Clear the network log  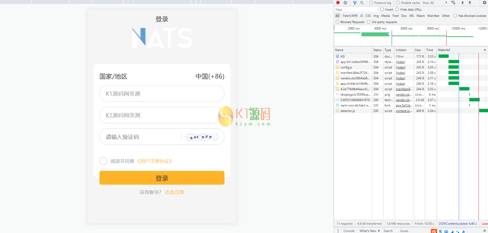pos(345,3)
